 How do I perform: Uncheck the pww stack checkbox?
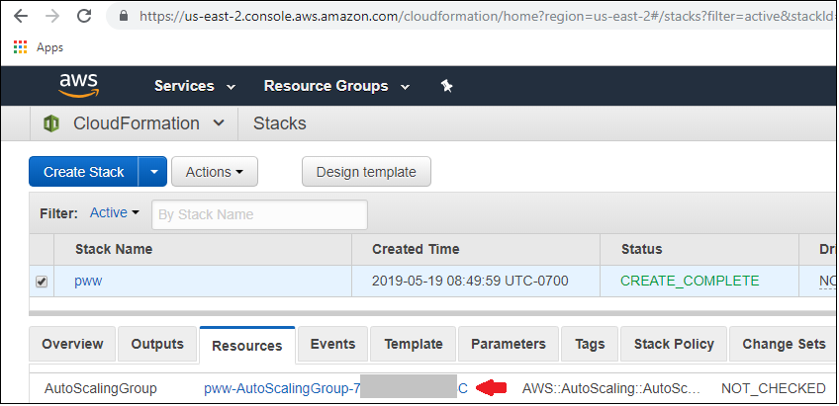tap(42, 282)
